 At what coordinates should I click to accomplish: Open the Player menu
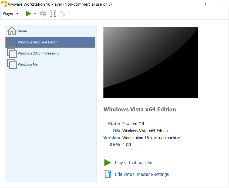pyautogui.click(x=11, y=13)
